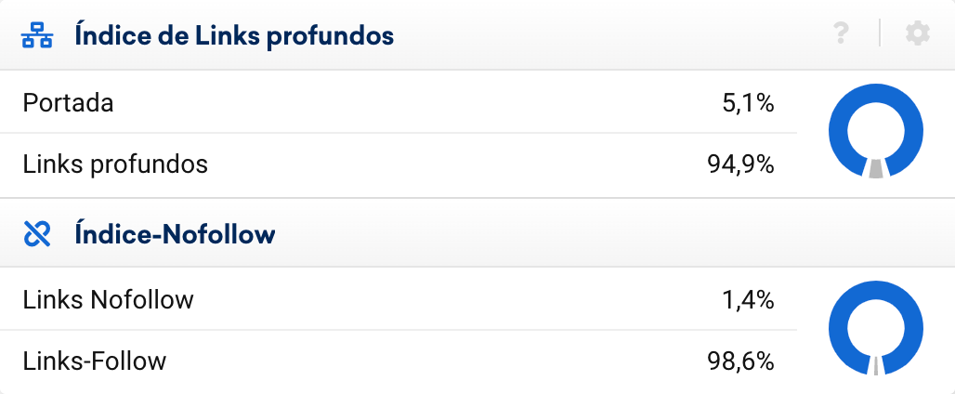Image resolution: width=955 pixels, height=394 pixels.
Task: Open the help question mark icon
Action: pyautogui.click(x=842, y=35)
